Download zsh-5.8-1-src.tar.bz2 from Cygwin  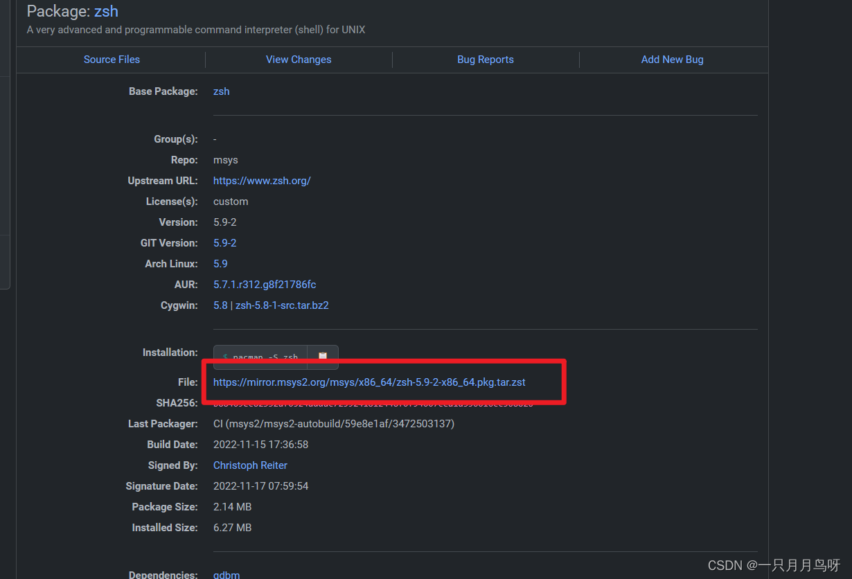[283, 305]
